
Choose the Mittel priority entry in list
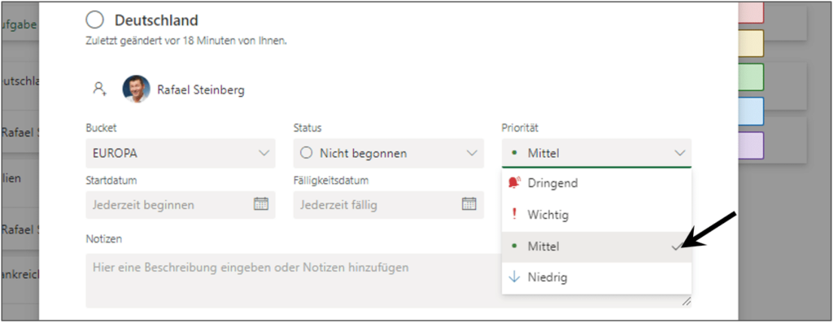(x=596, y=247)
